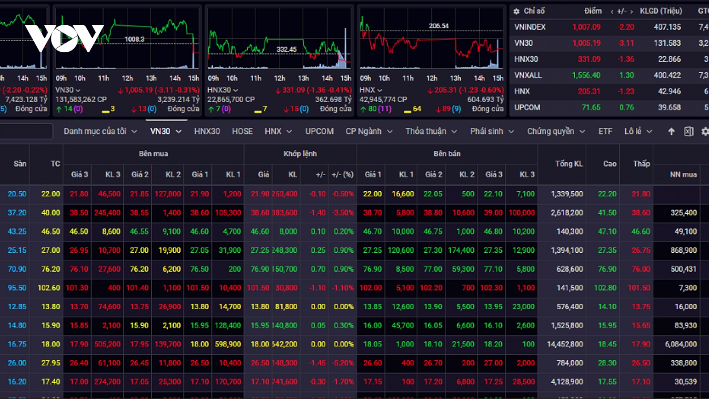Click total volume cell 14,452,800
This screenshot has height=399, width=709.
coord(565,344)
